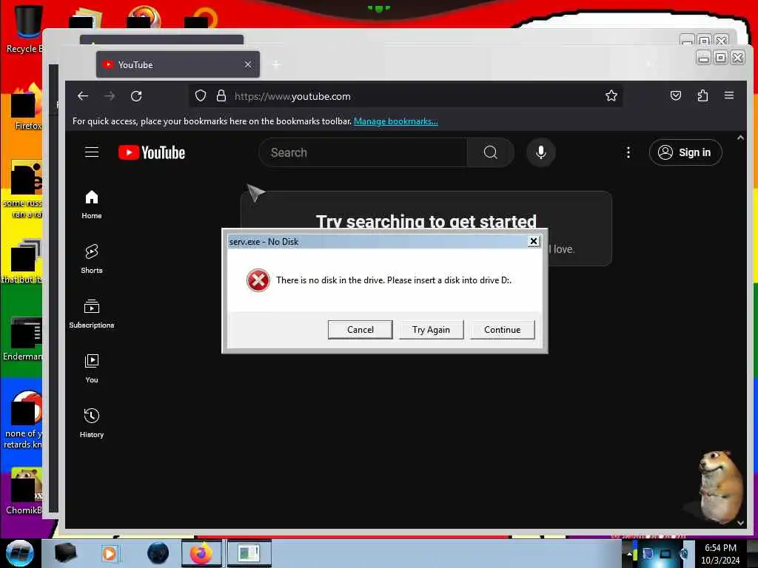Viewport: 758px width, 568px height.
Task: Open Home in YouTube sidebar
Action: (92, 204)
